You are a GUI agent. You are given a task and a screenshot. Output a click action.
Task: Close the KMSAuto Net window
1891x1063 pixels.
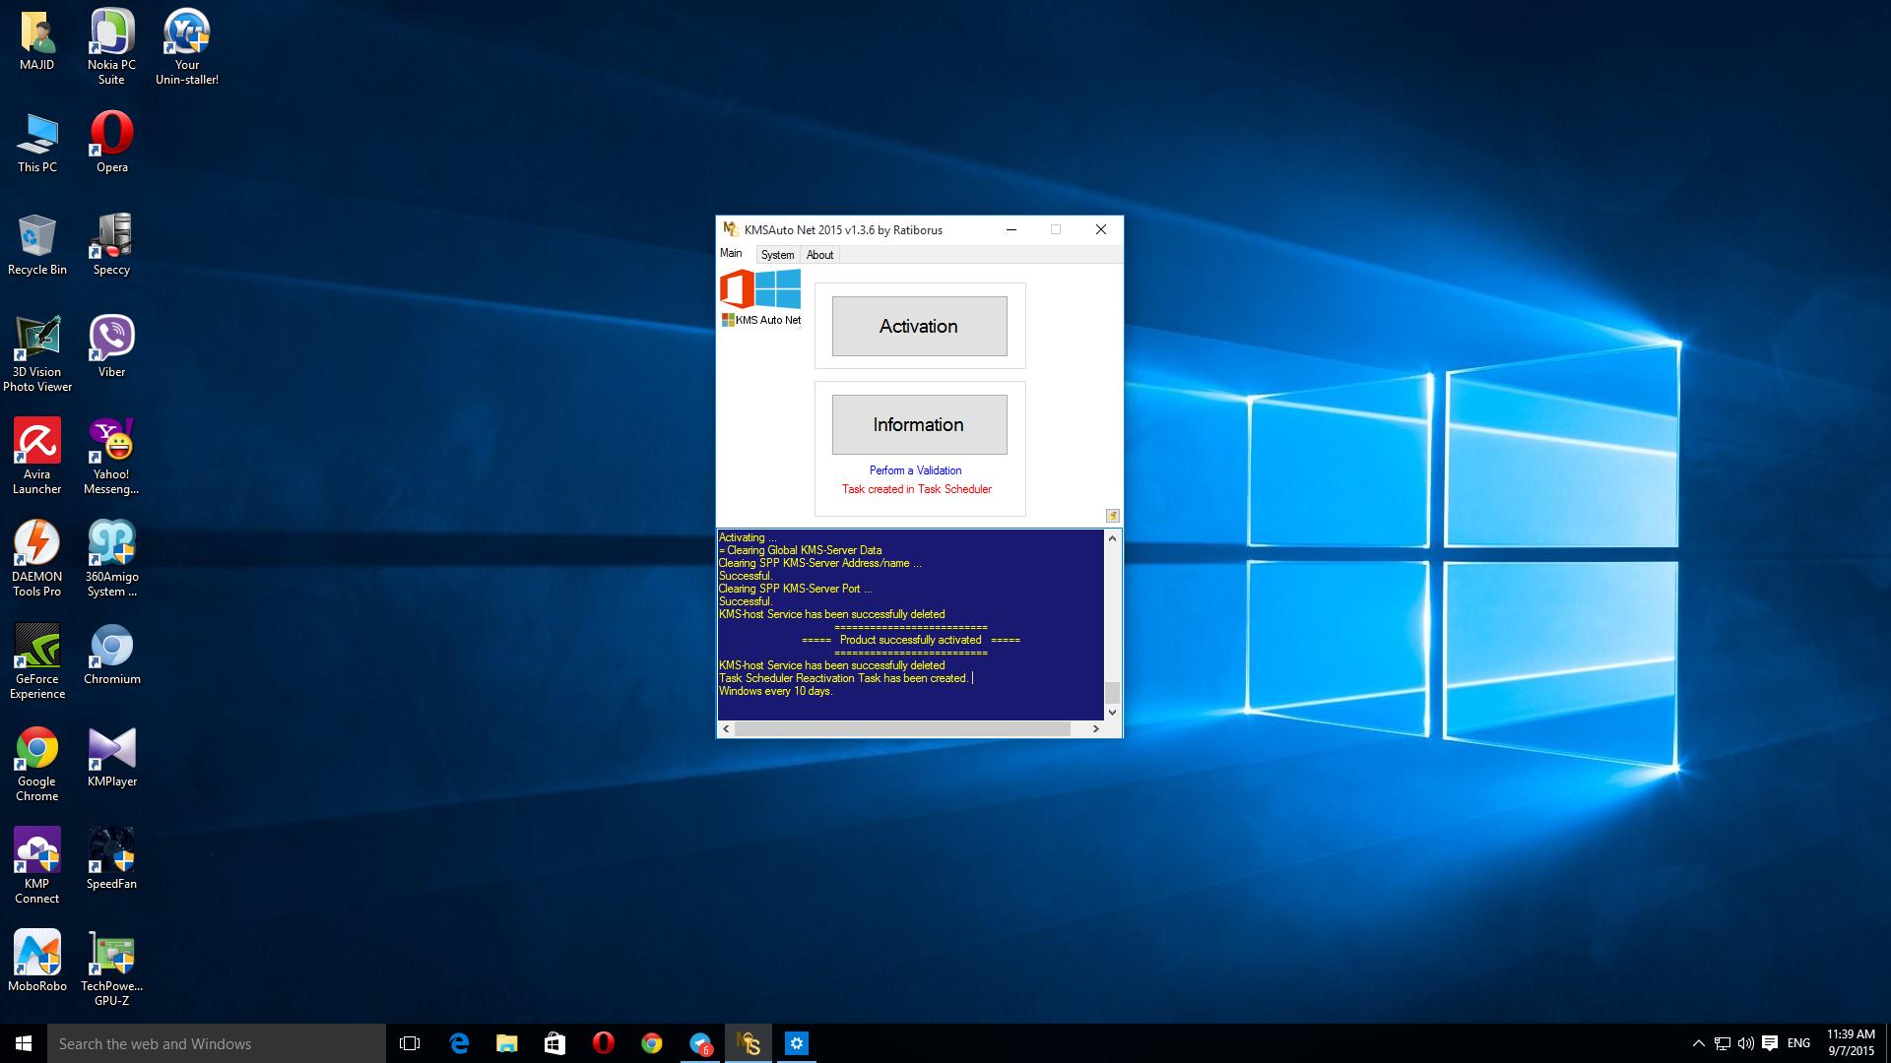1101,229
